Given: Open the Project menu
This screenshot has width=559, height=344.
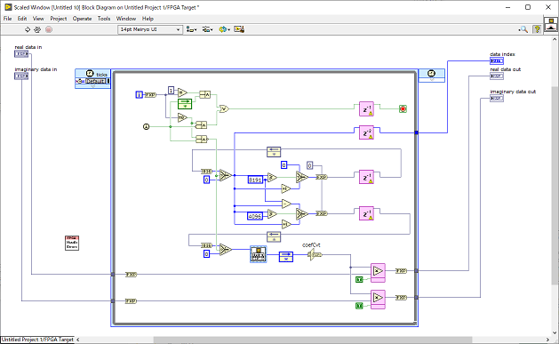Looking at the screenshot, I should [59, 19].
